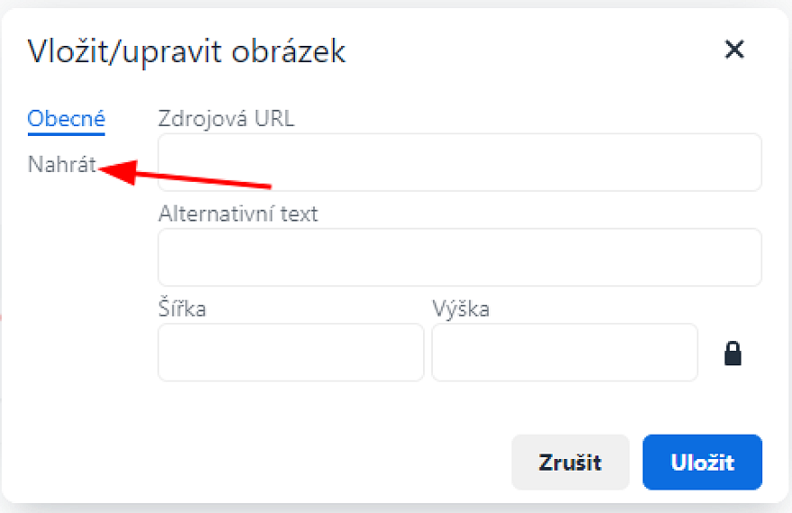Cancel image insertion via Zrušit
This screenshot has height=513, width=792.
pos(570,463)
